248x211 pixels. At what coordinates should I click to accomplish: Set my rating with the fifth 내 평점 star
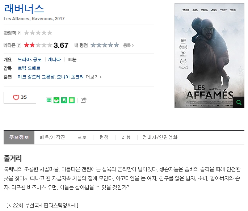click(117, 45)
